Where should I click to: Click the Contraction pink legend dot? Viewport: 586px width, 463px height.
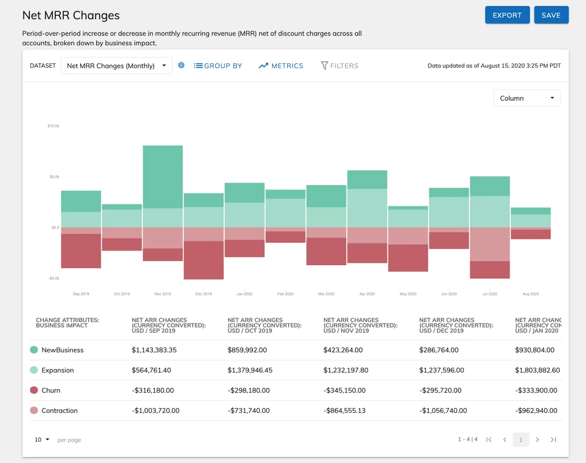pos(34,410)
